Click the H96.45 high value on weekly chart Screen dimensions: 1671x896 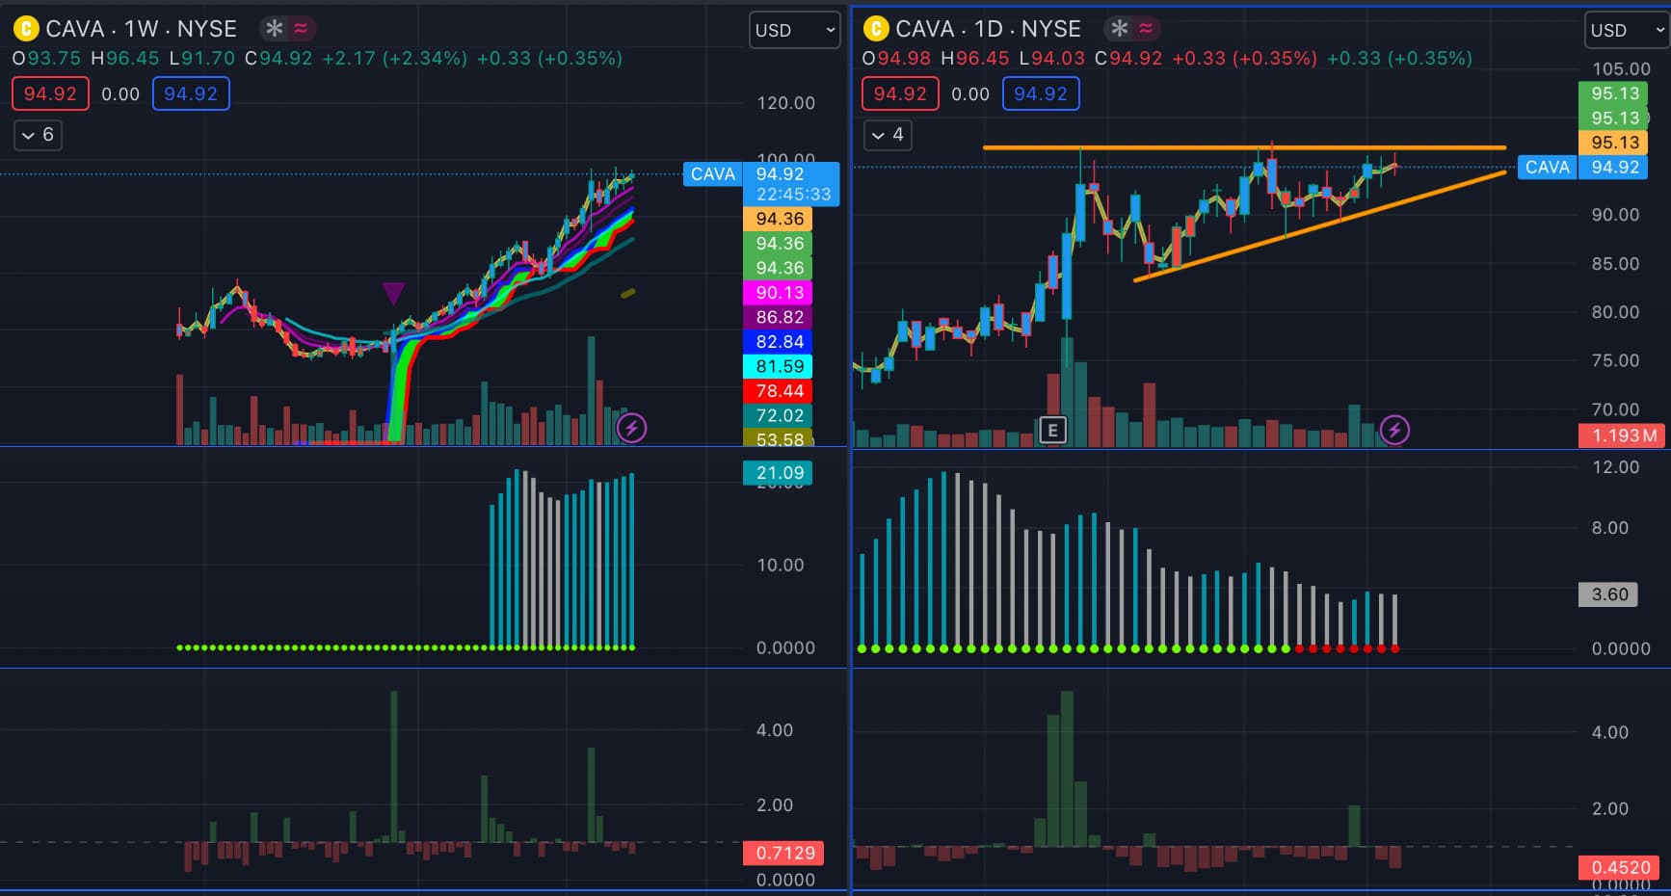[125, 59]
